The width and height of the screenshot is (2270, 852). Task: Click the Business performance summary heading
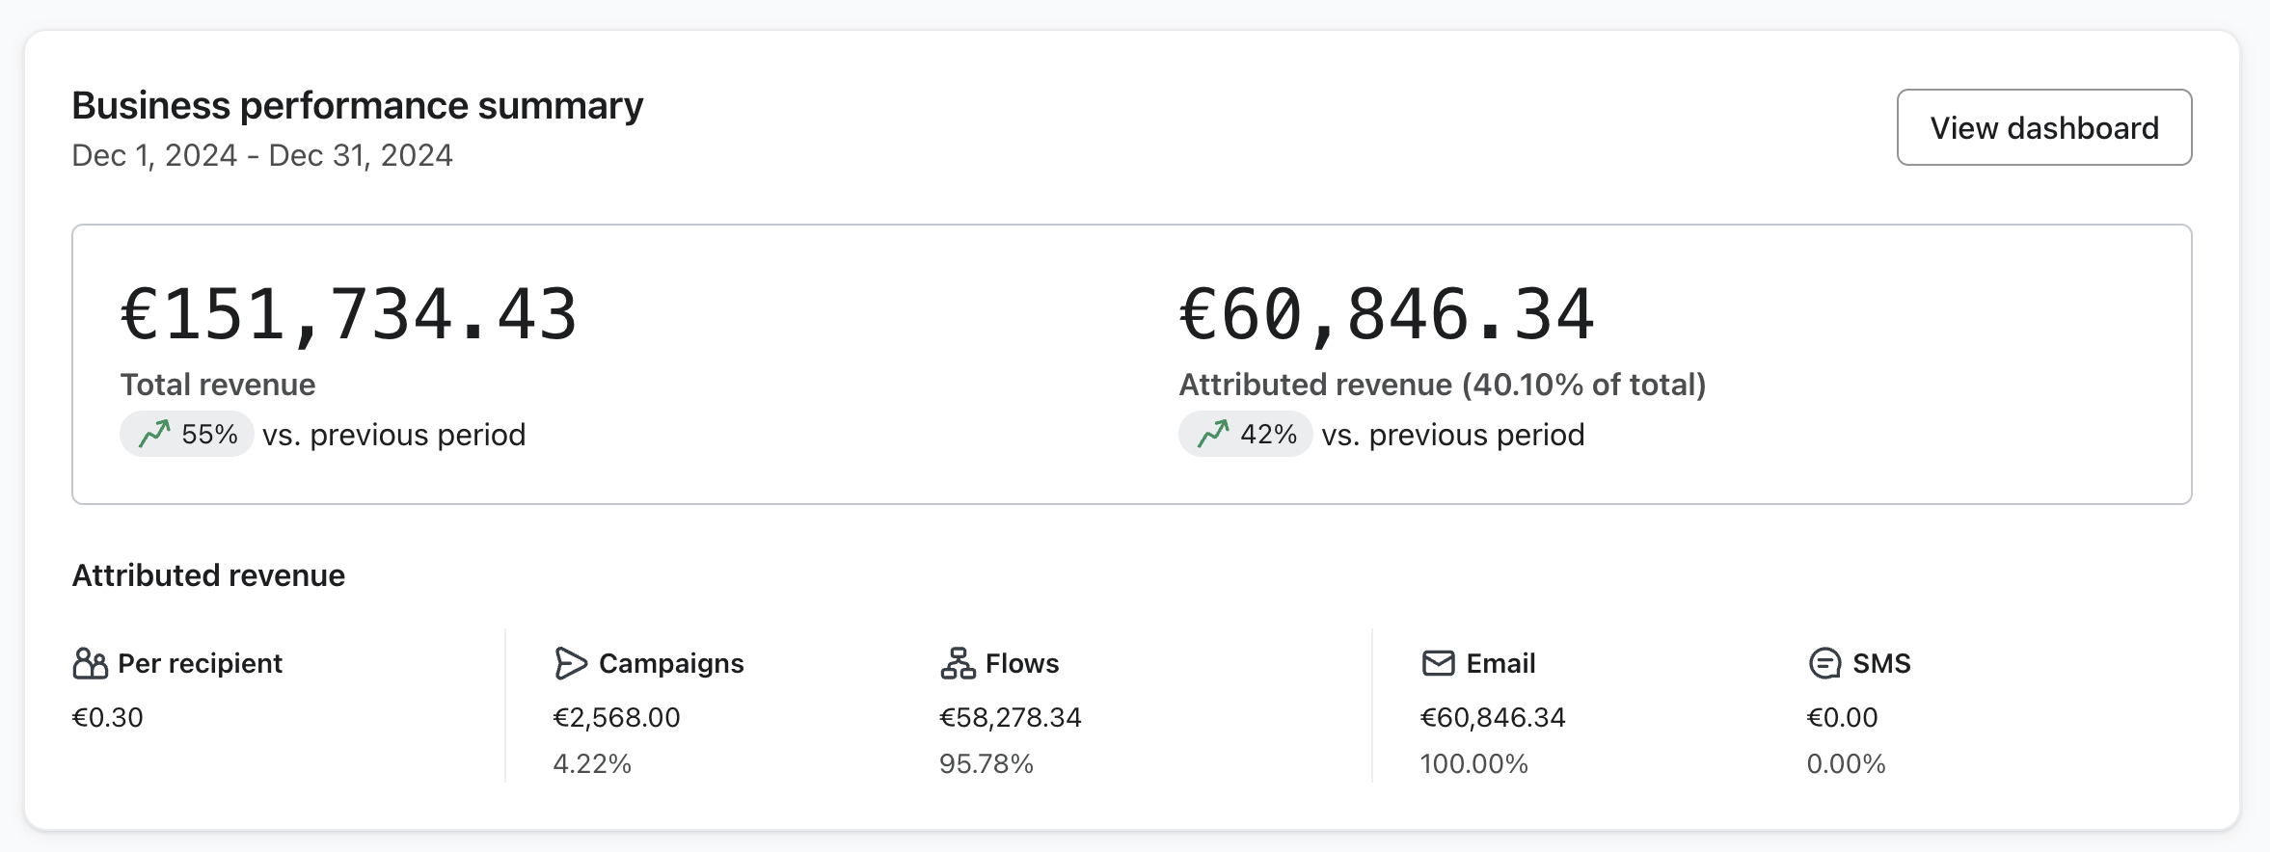pyautogui.click(x=357, y=106)
